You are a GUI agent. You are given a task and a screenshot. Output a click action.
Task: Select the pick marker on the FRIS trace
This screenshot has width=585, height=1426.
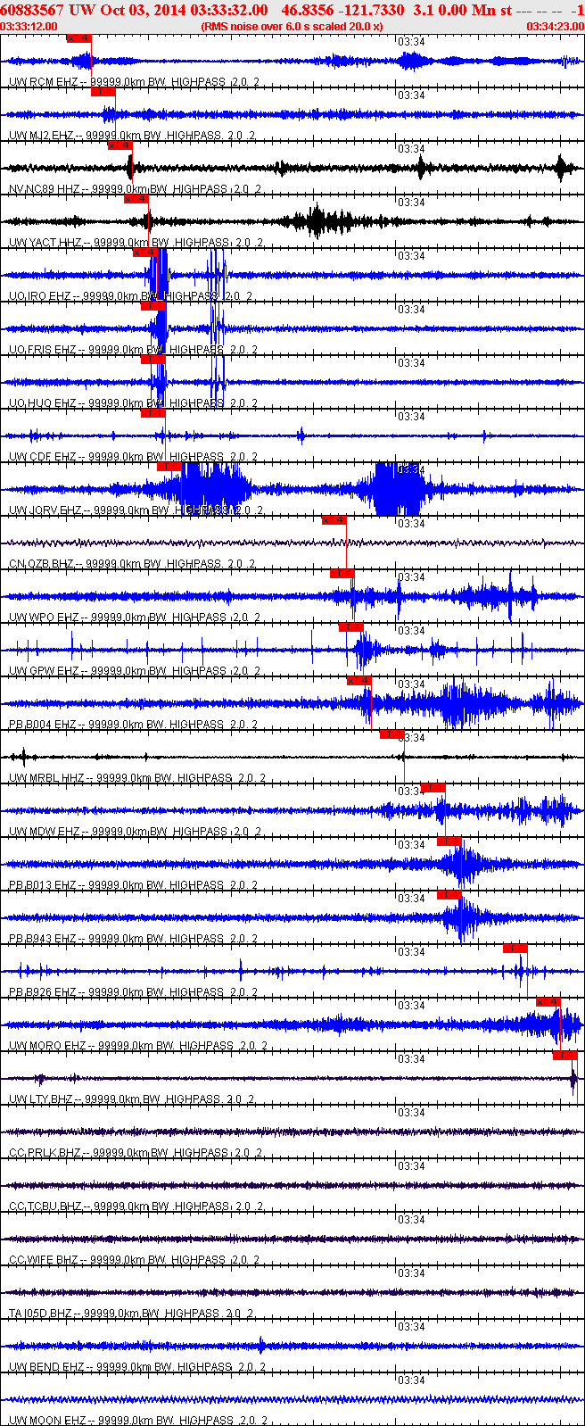pos(153,306)
